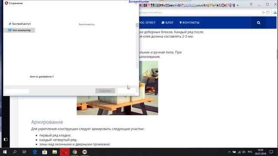Viewport: 278px width, 156px height.
Task: Open File Explorer from the taskbar
Action: pos(55,152)
